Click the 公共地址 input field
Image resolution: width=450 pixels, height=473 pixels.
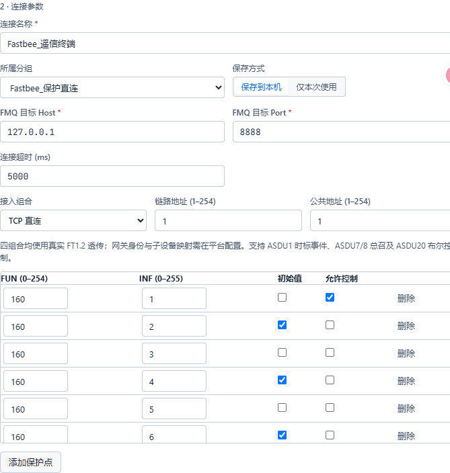click(x=380, y=220)
